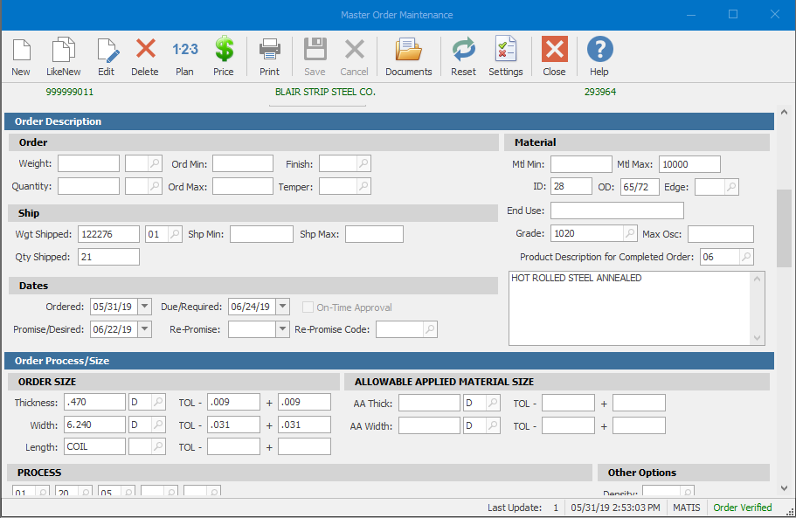Click the Order Process/Size section header
796x518 pixels.
click(x=389, y=360)
